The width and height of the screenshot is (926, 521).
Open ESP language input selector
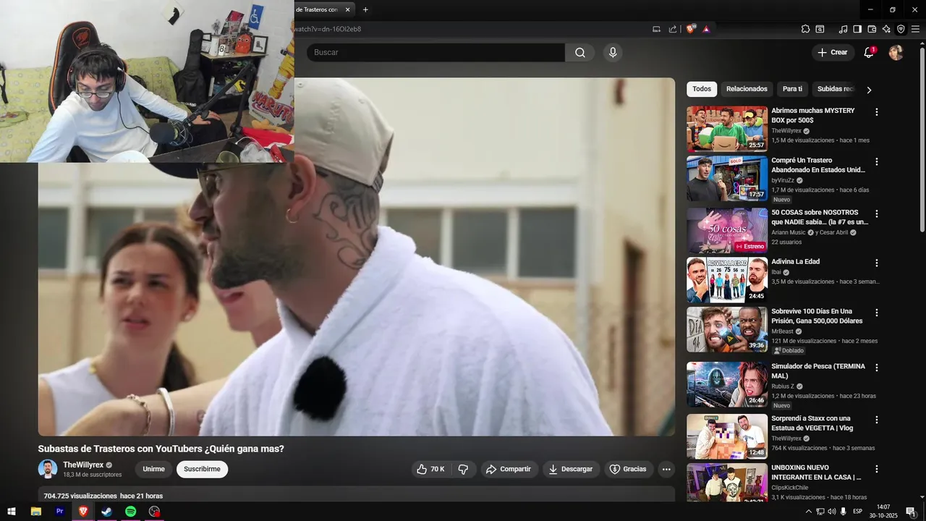tap(858, 512)
